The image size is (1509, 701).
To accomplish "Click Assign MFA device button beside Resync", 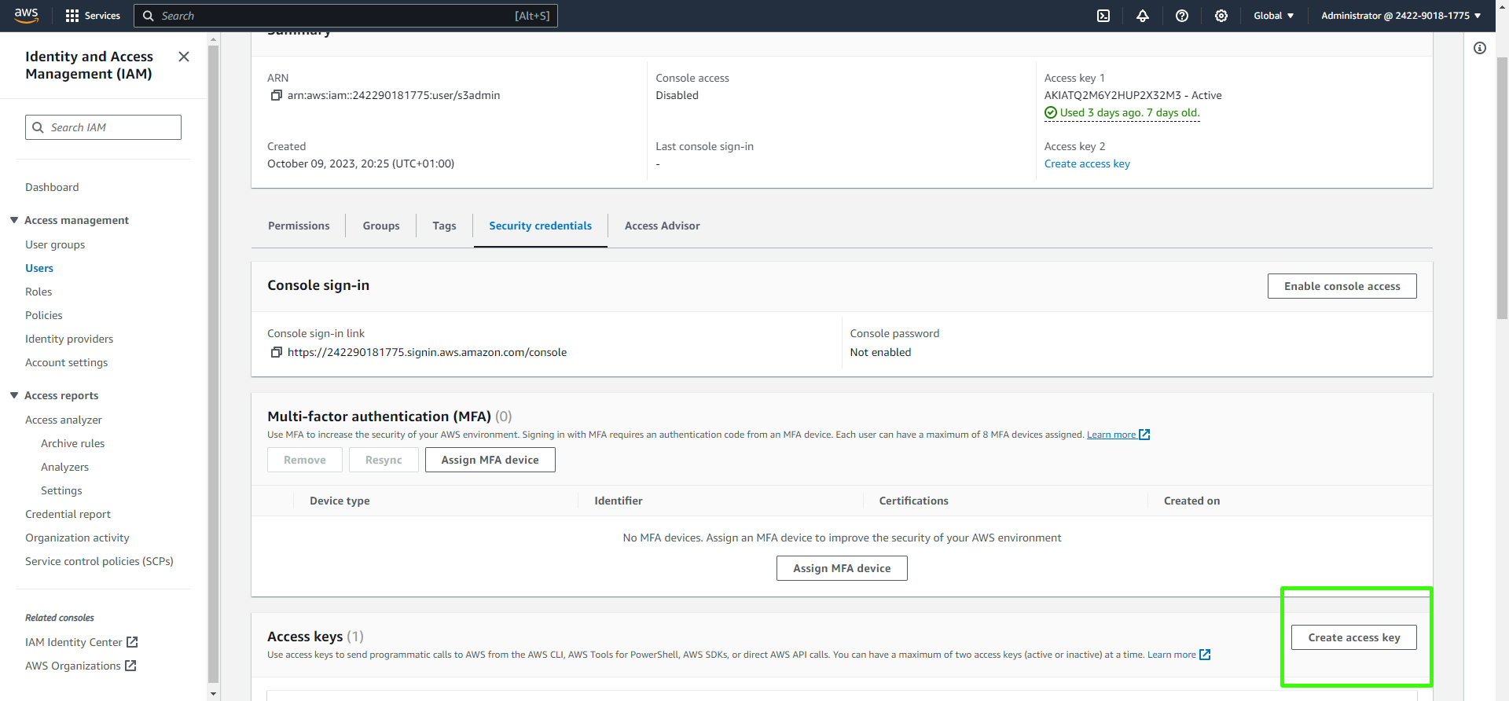I will (x=490, y=460).
